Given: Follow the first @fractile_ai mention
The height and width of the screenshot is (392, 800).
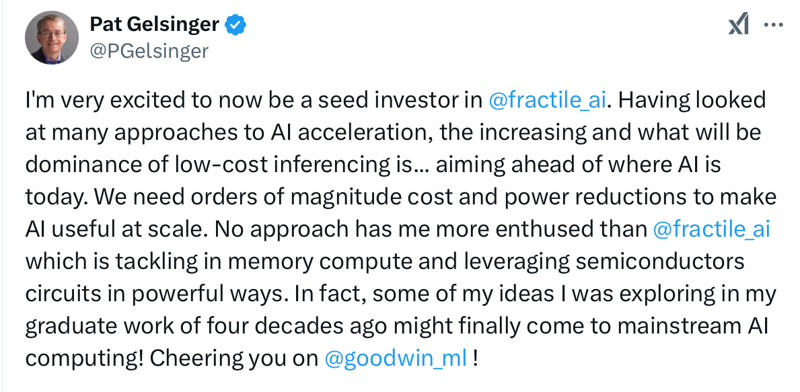Looking at the screenshot, I should click(x=547, y=100).
